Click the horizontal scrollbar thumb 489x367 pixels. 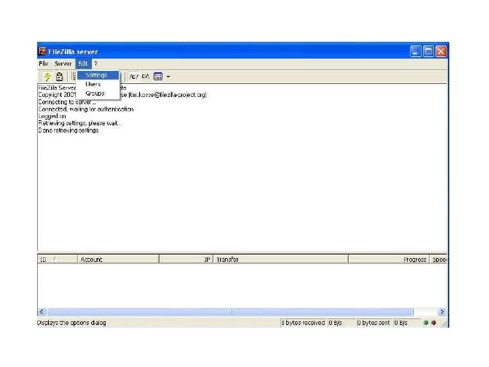tap(230, 311)
